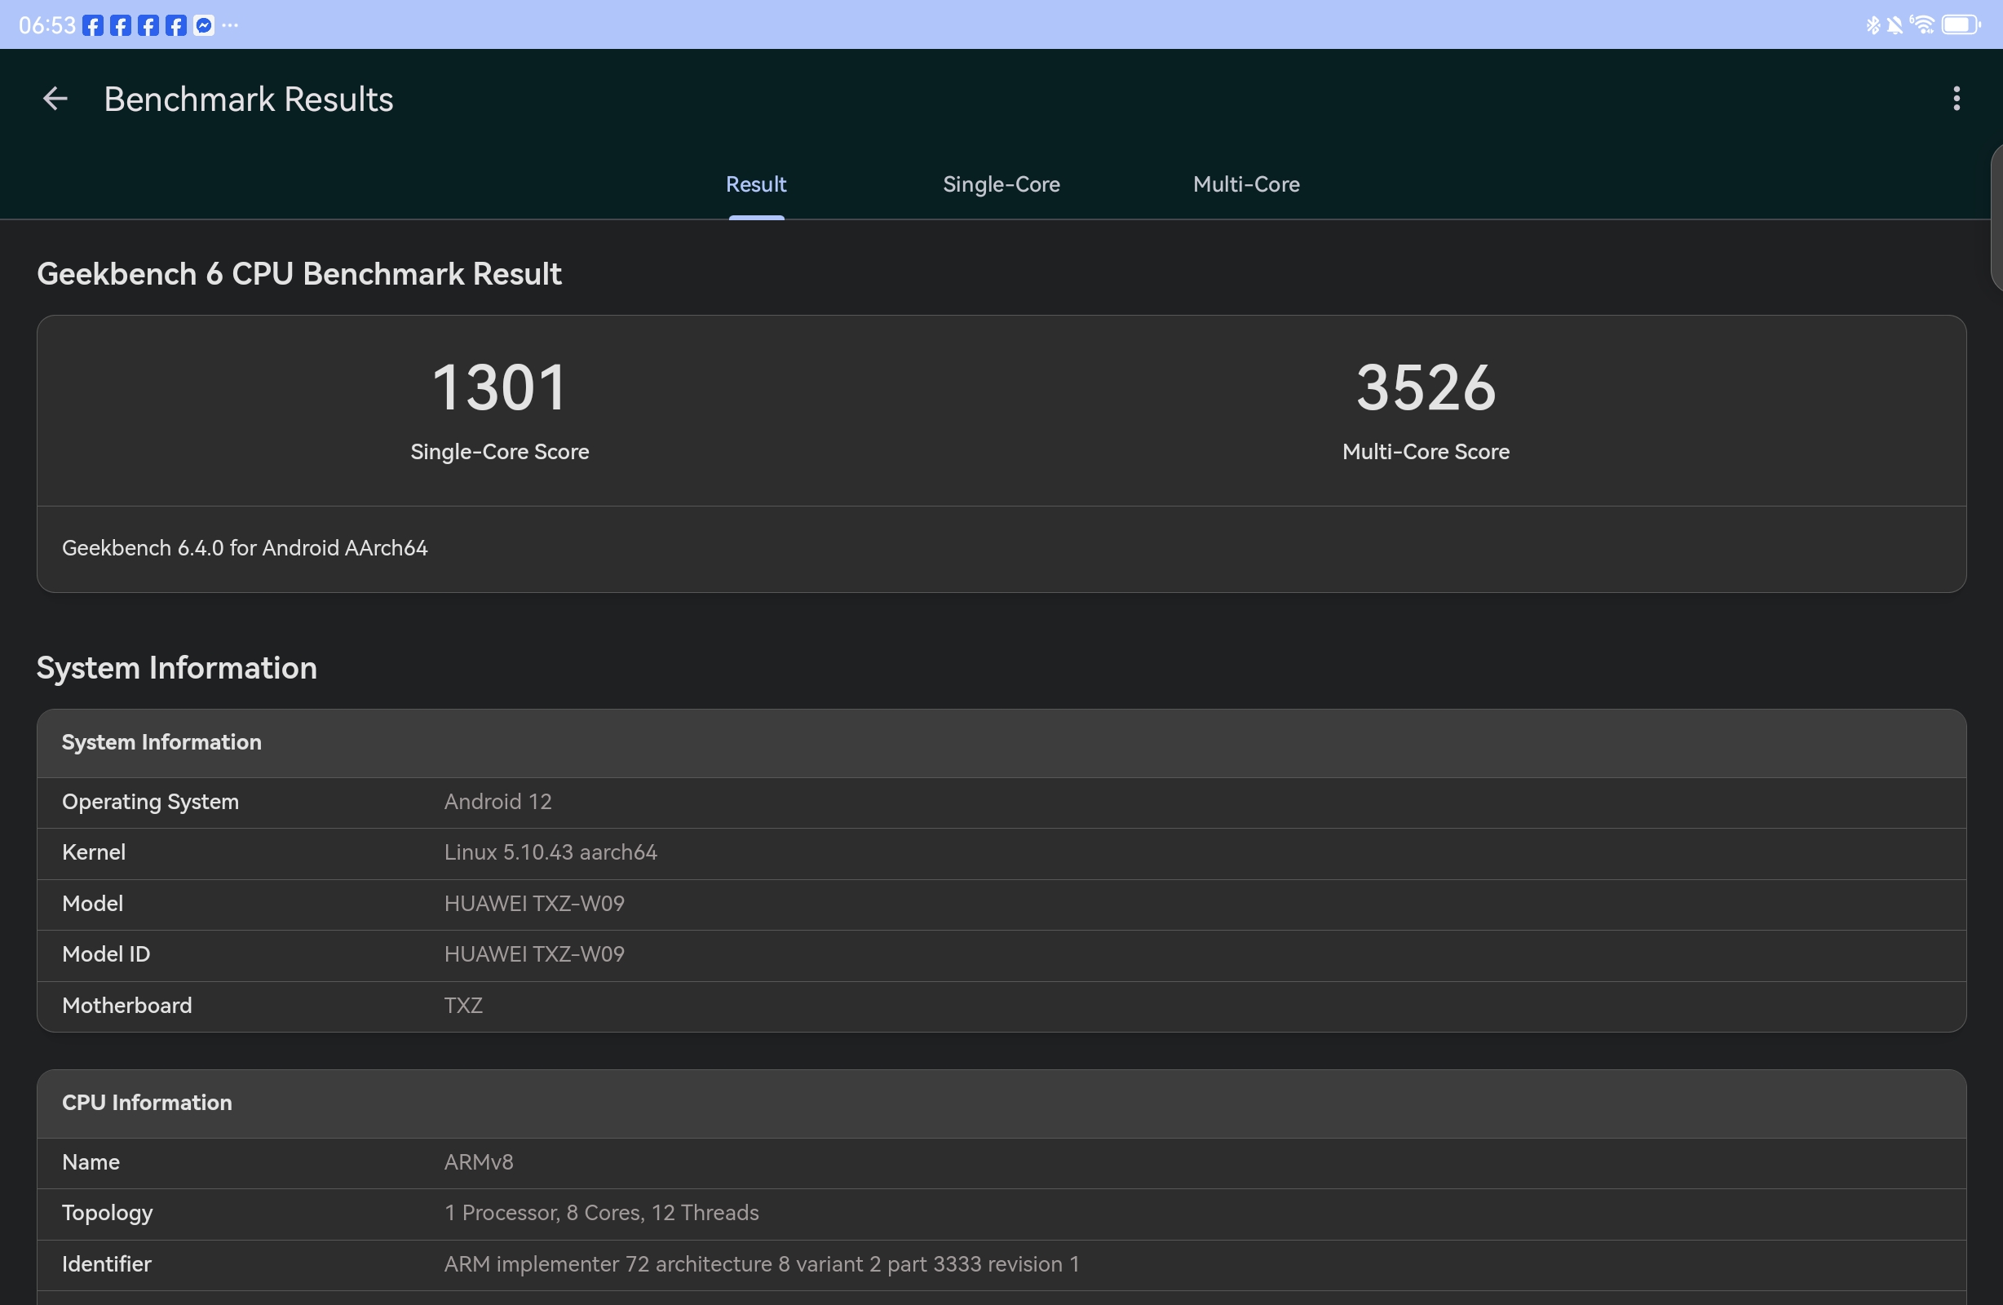Tap the 3526 multi-core score
This screenshot has width=2003, height=1305.
coord(1426,388)
